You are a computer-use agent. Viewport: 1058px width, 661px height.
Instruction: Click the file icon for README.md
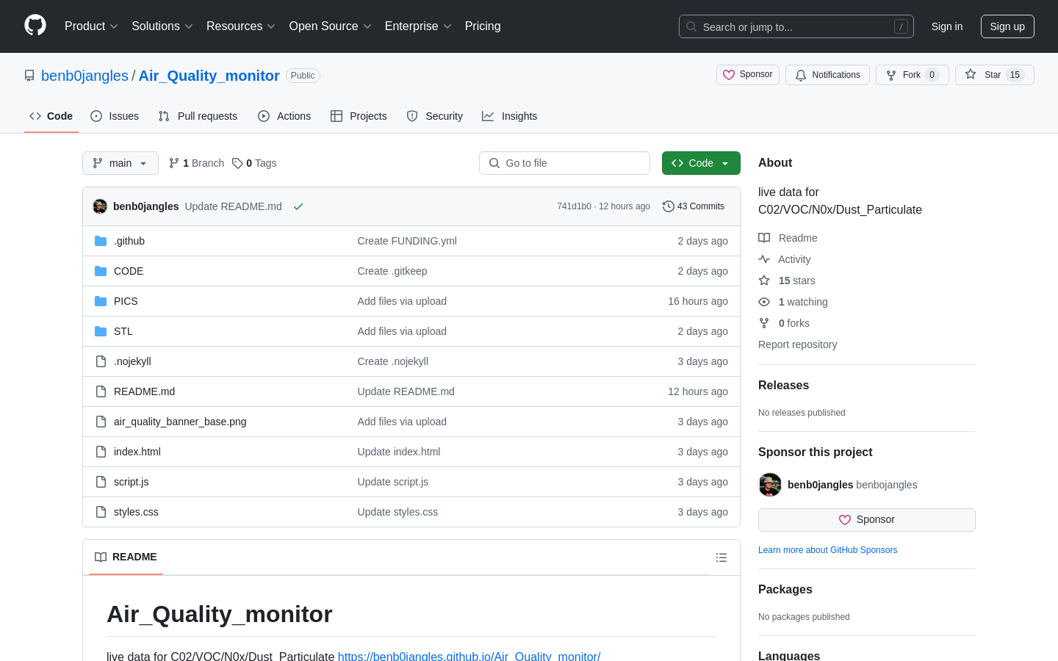(101, 391)
